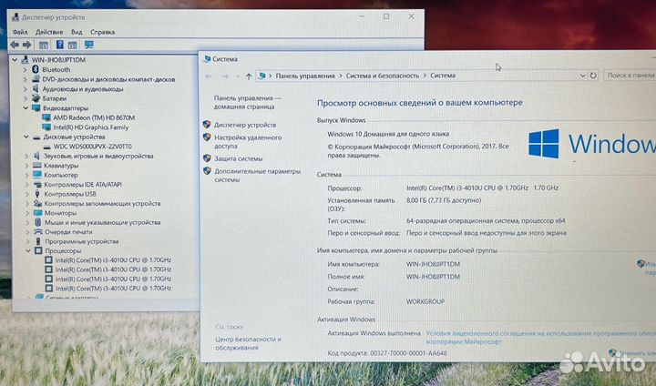Select the Bluetooth icon in device tree

(x=36, y=69)
